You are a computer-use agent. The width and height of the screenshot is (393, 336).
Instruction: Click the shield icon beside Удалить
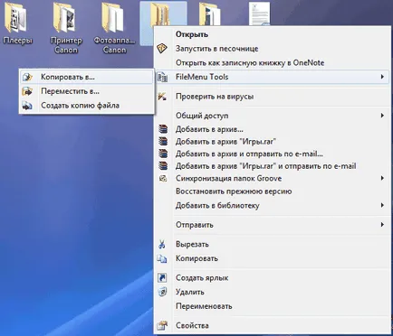(x=162, y=292)
